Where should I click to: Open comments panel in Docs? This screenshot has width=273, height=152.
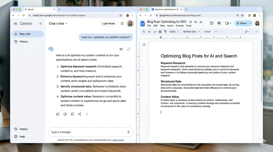(219, 23)
